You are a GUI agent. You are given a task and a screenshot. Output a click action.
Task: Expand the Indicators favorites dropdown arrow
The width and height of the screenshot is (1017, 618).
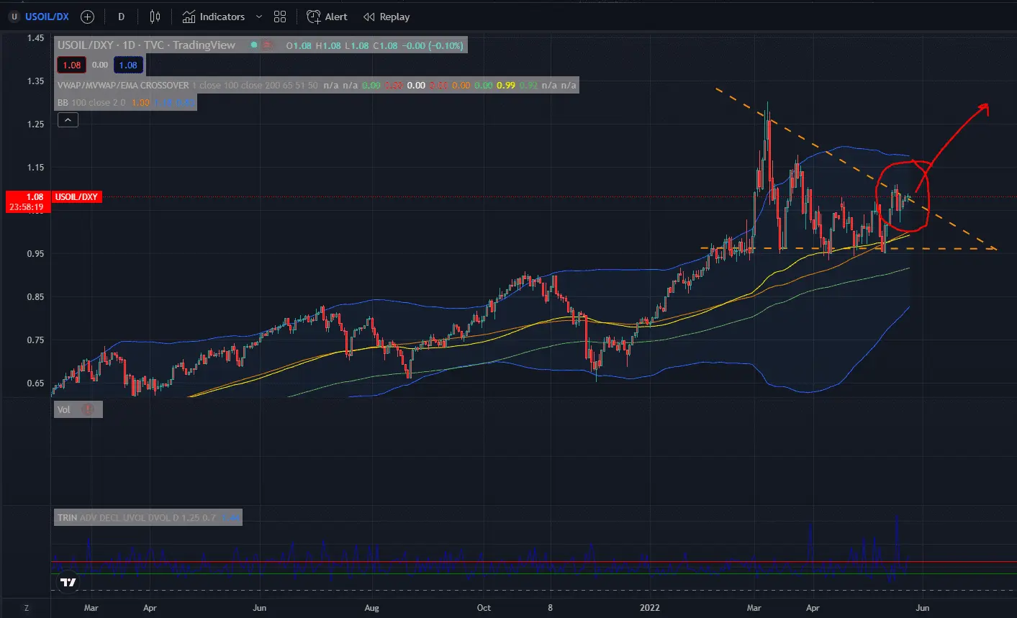click(259, 17)
